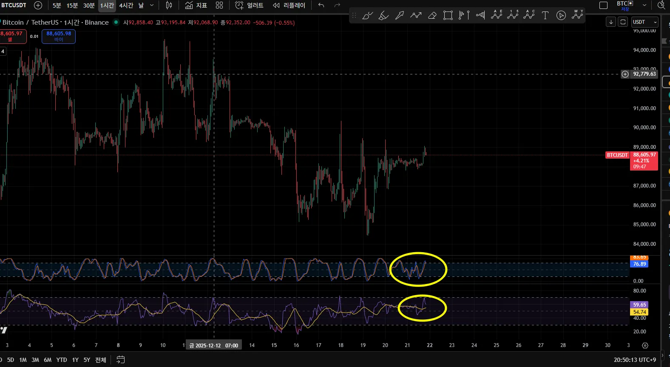Pick the Arrow drawing tool
This screenshot has height=367, width=670.
point(400,16)
